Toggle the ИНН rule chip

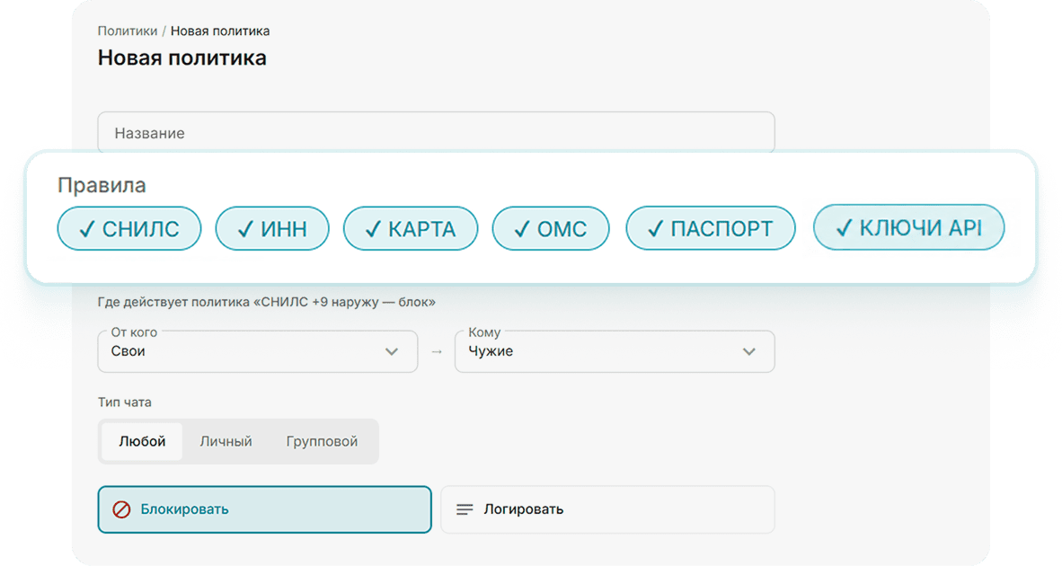pyautogui.click(x=272, y=229)
